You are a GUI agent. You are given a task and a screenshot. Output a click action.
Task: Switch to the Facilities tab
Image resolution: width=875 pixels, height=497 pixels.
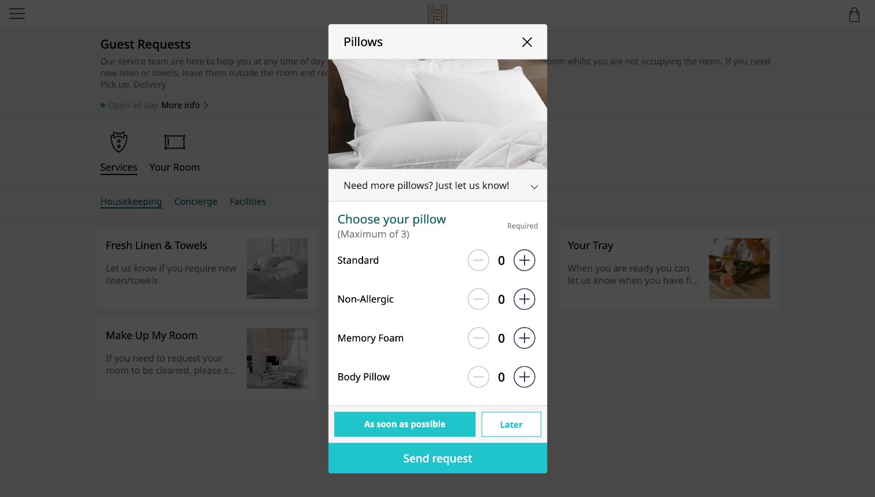(248, 202)
